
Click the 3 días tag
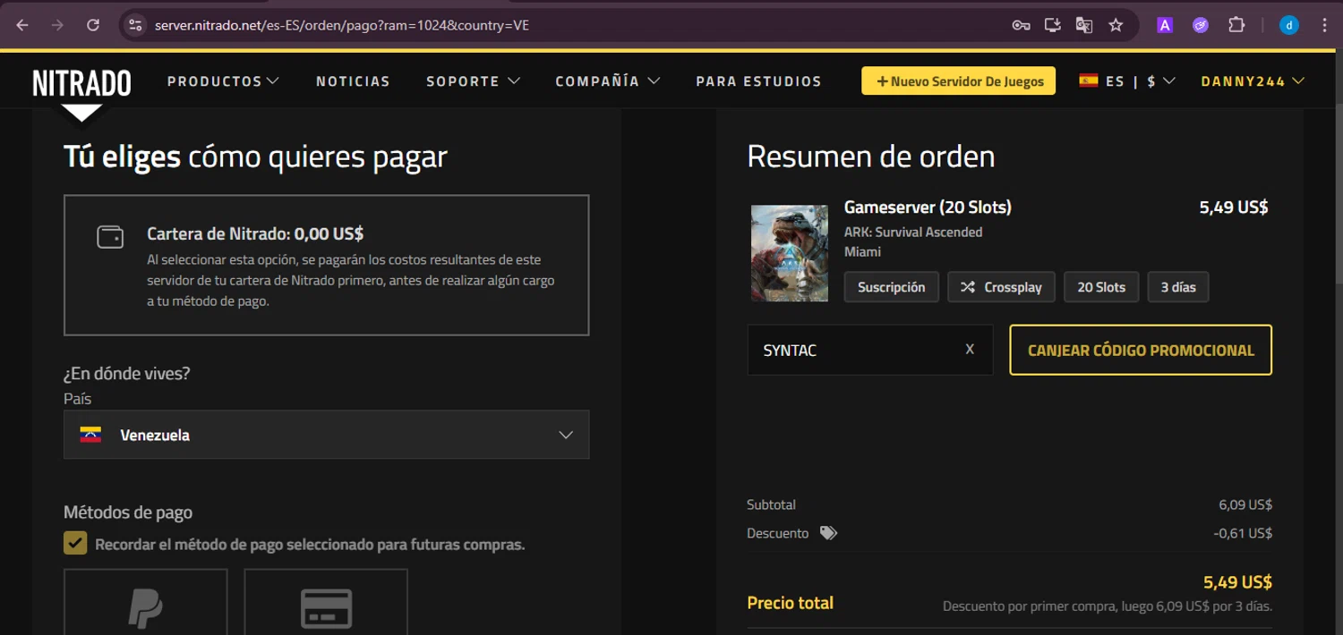click(x=1178, y=287)
